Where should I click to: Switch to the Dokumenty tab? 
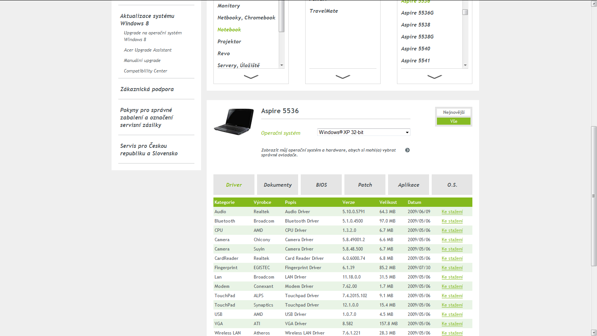tap(278, 184)
